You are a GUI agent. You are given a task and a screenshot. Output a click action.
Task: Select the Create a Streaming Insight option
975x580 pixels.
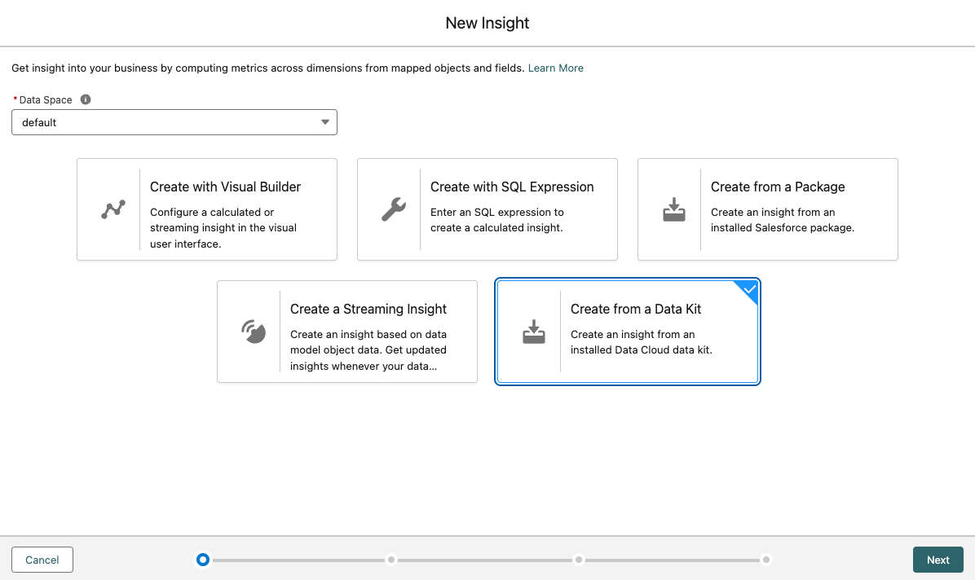[x=347, y=332]
